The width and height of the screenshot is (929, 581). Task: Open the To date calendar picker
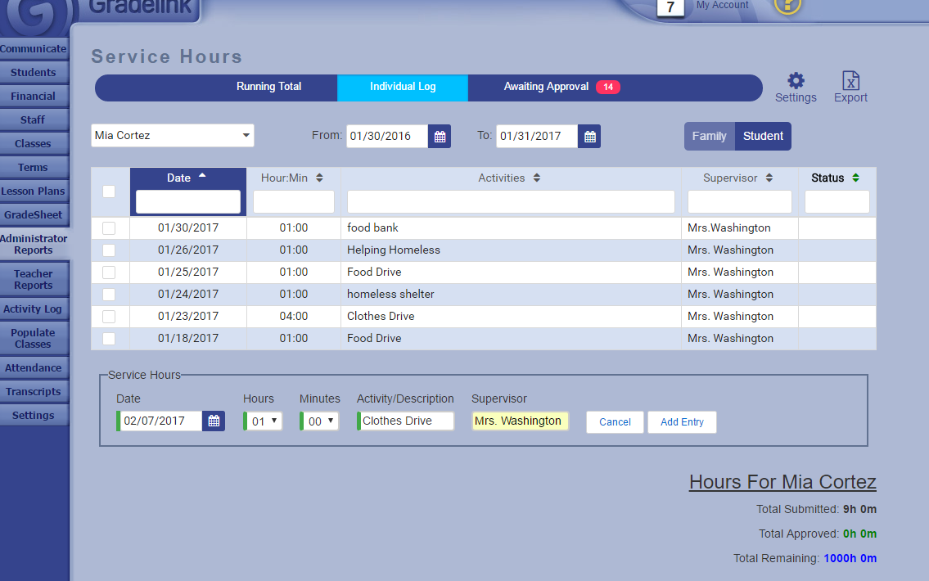click(589, 137)
